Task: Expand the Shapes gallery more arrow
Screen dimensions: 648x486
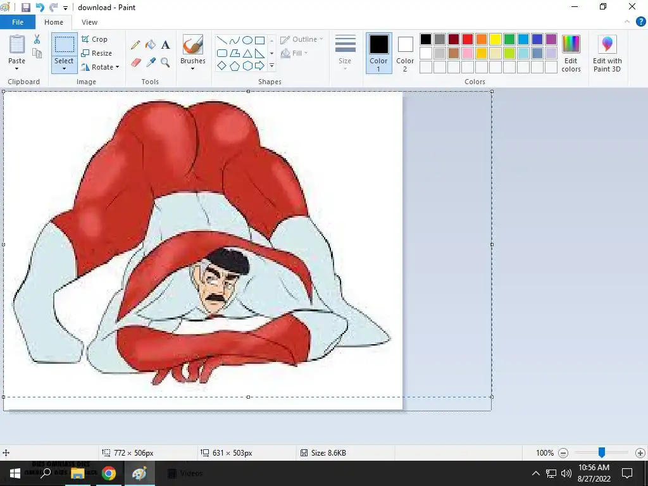Action: point(271,66)
